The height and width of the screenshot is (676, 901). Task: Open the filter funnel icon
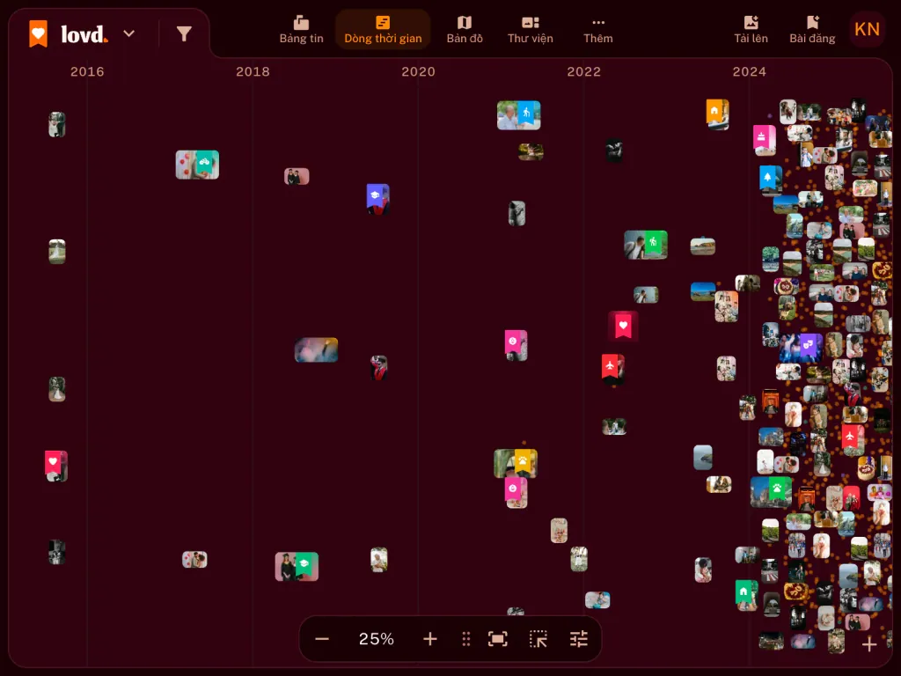tap(184, 34)
